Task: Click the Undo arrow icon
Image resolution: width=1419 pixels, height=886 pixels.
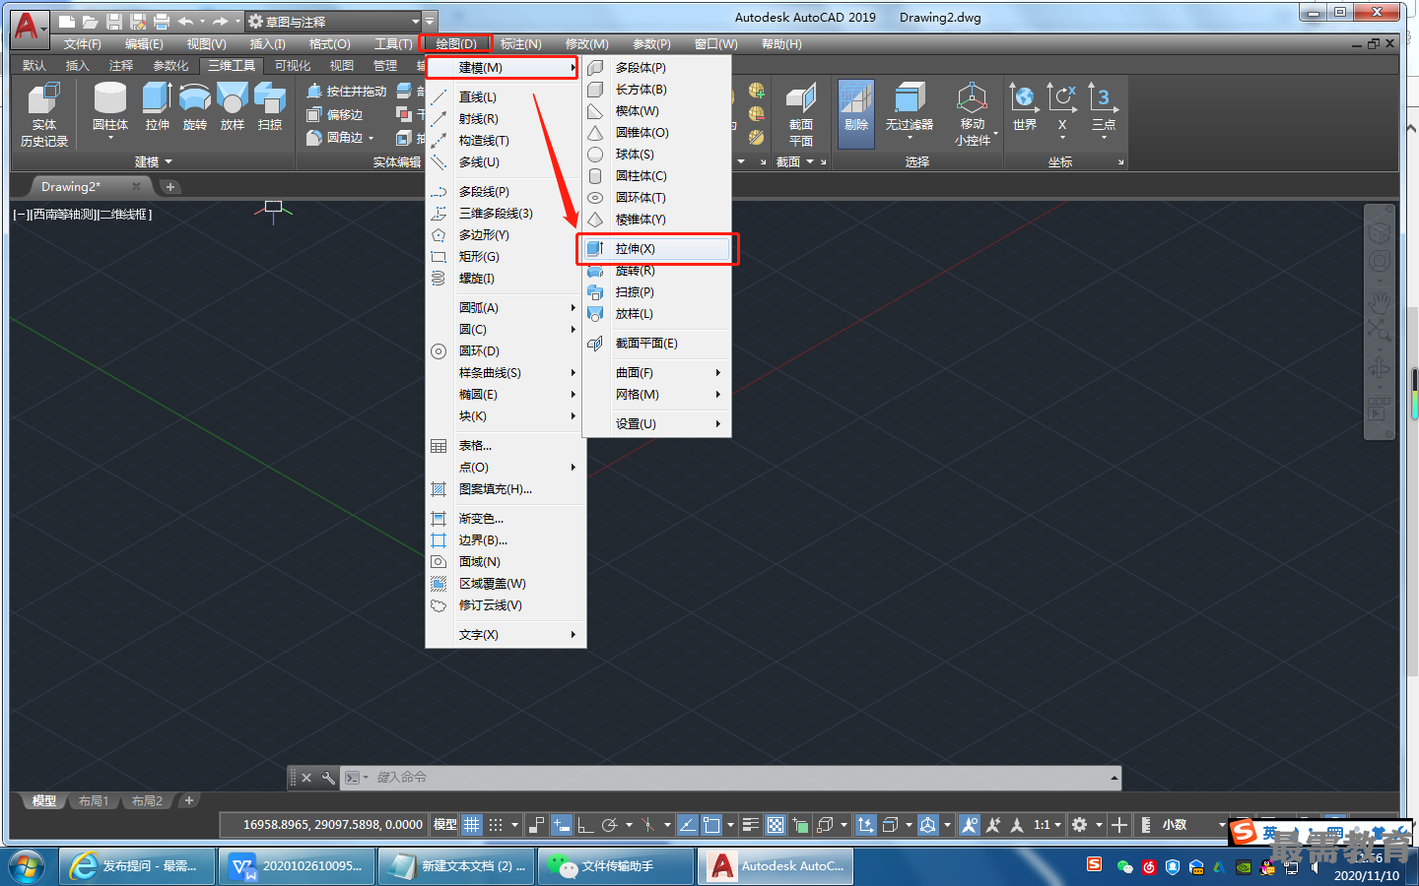Action: point(185,21)
